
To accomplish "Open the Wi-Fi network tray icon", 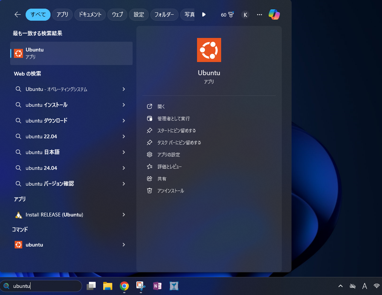I will pyautogui.click(x=377, y=286).
